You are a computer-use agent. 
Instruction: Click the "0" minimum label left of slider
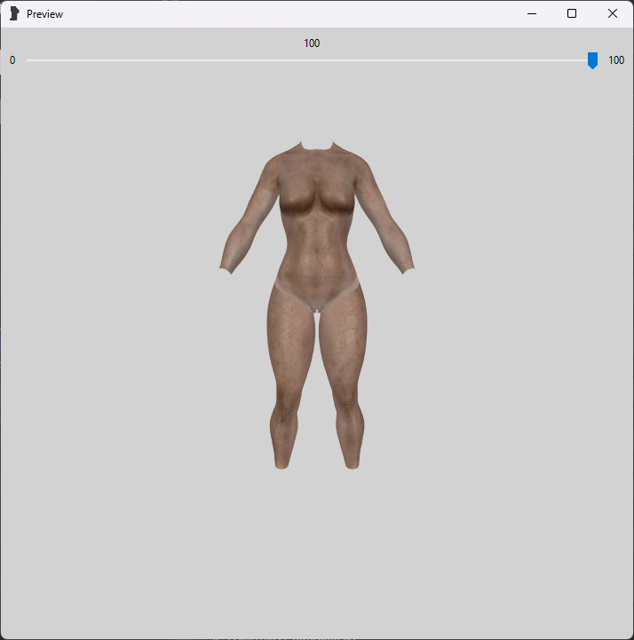pyautogui.click(x=12, y=60)
